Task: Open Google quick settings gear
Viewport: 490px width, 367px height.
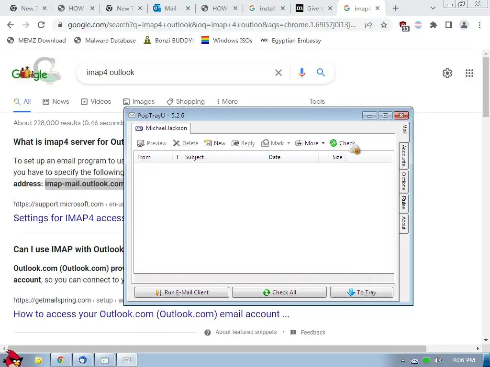Action: click(447, 73)
